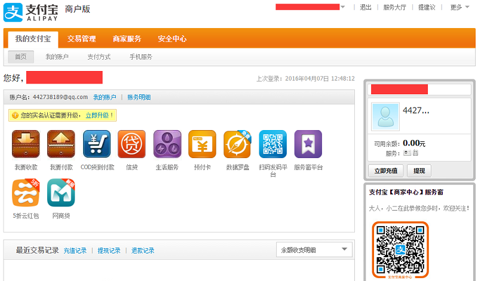The height and width of the screenshot is (281, 478).
Task: Switch to the 商家服务 tab
Action: [127, 39]
